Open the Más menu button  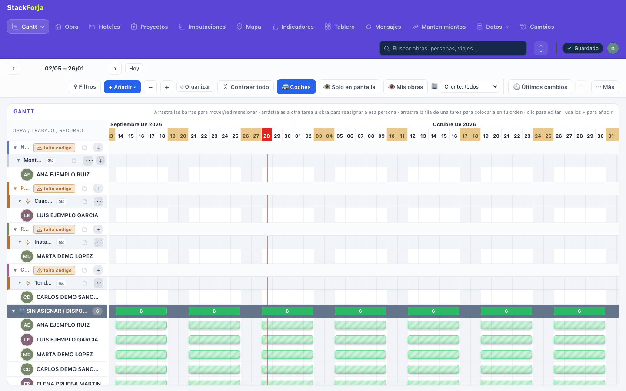(x=605, y=87)
